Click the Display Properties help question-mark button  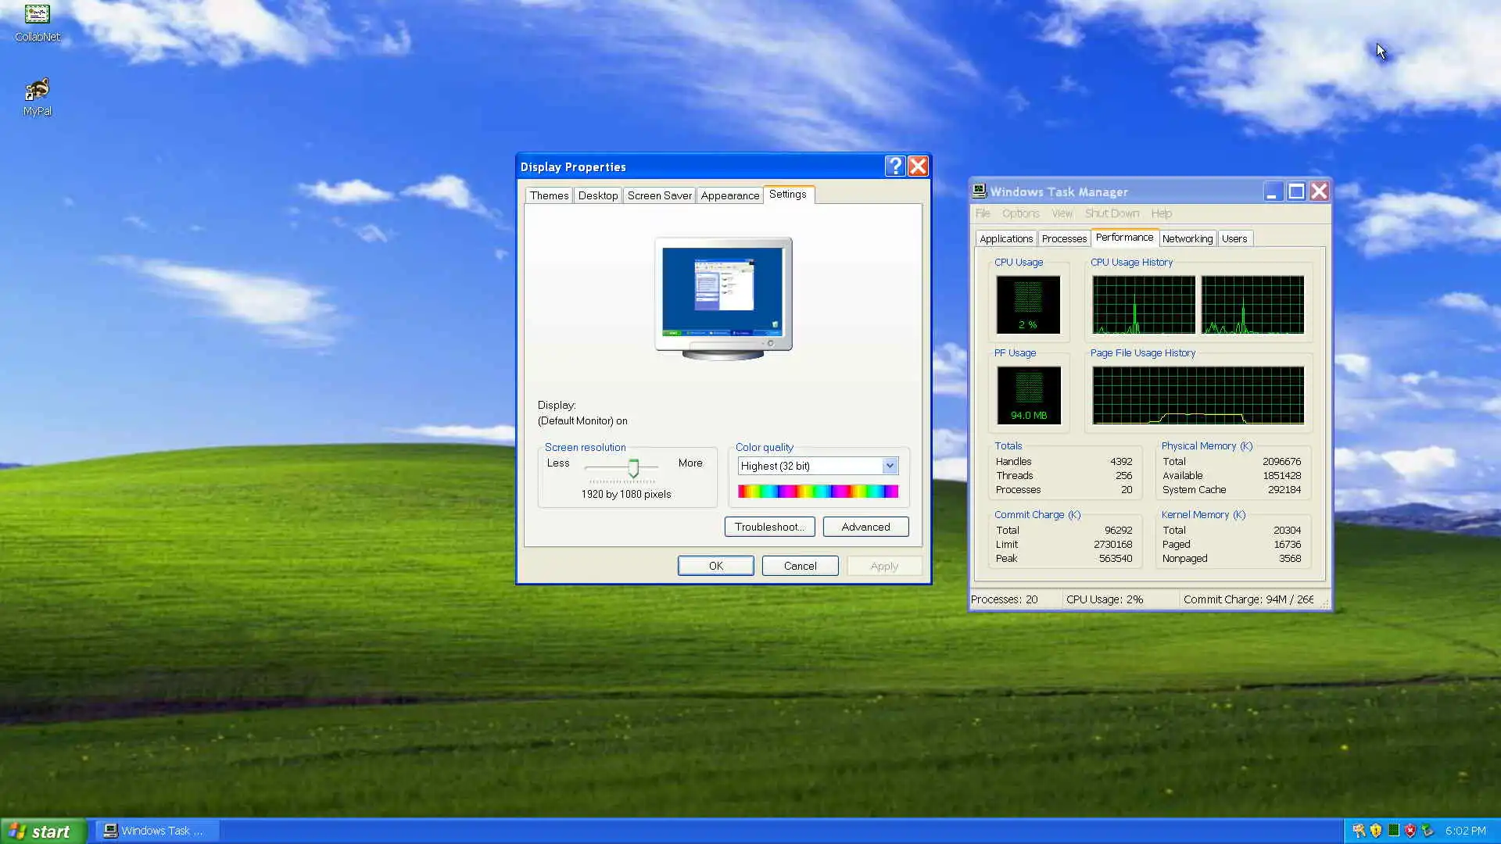click(x=894, y=166)
